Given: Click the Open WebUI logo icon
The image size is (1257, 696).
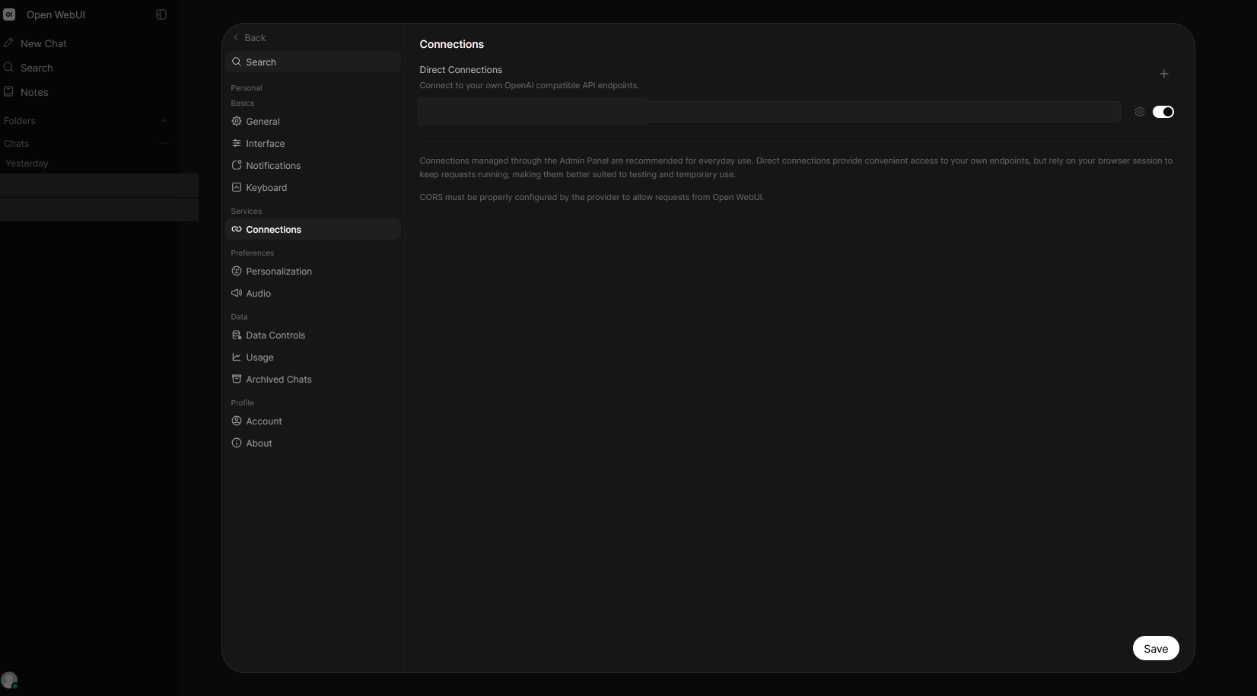Looking at the screenshot, I should point(9,14).
